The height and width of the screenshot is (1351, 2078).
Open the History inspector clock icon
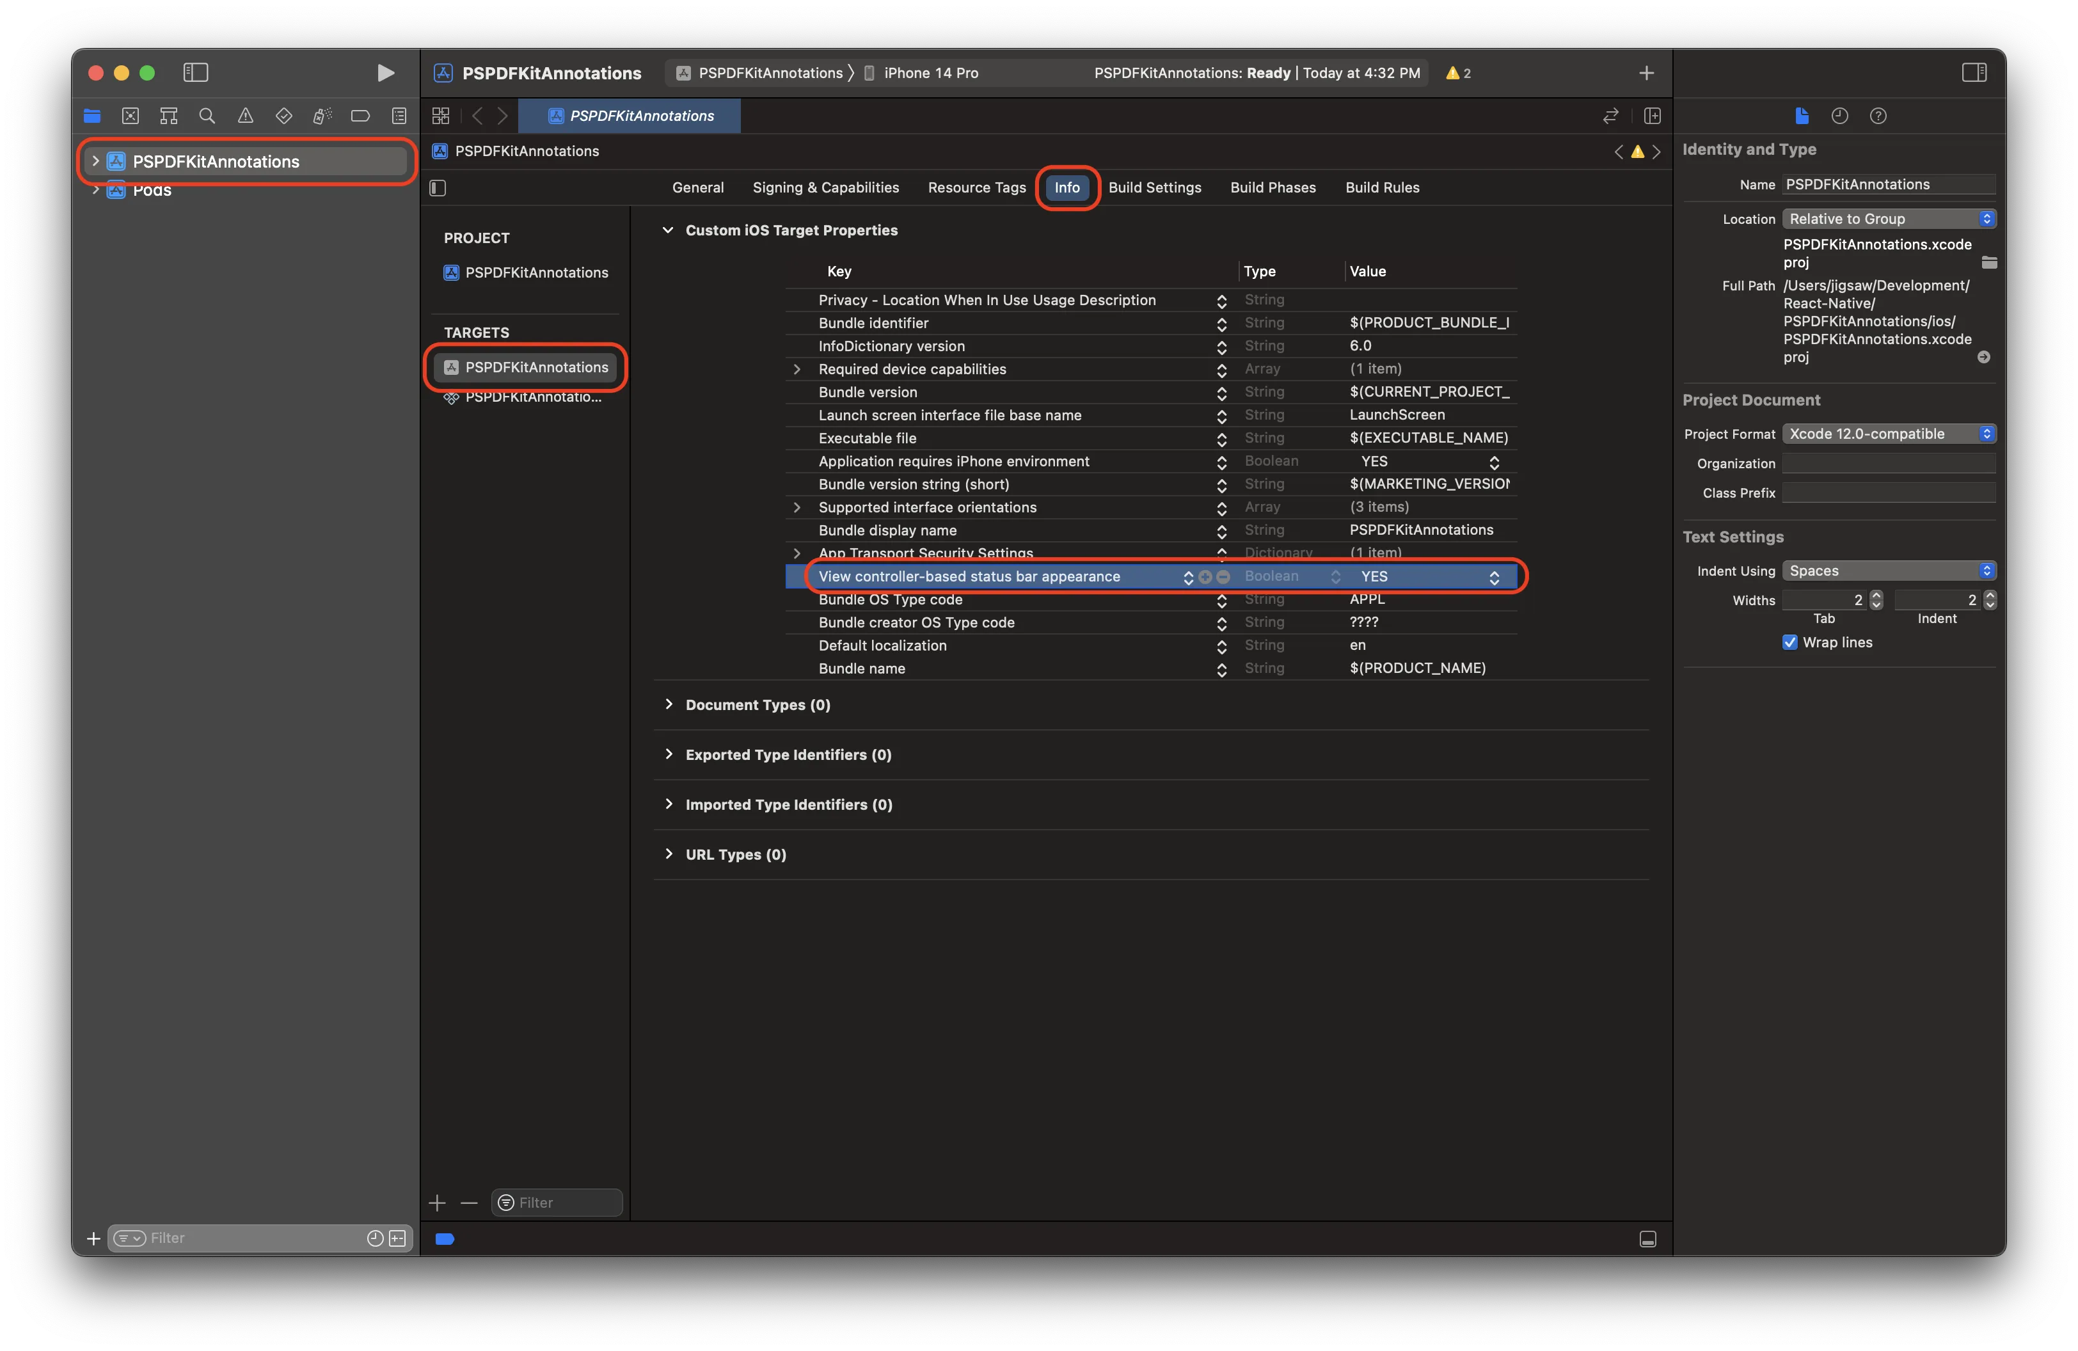click(x=1841, y=115)
